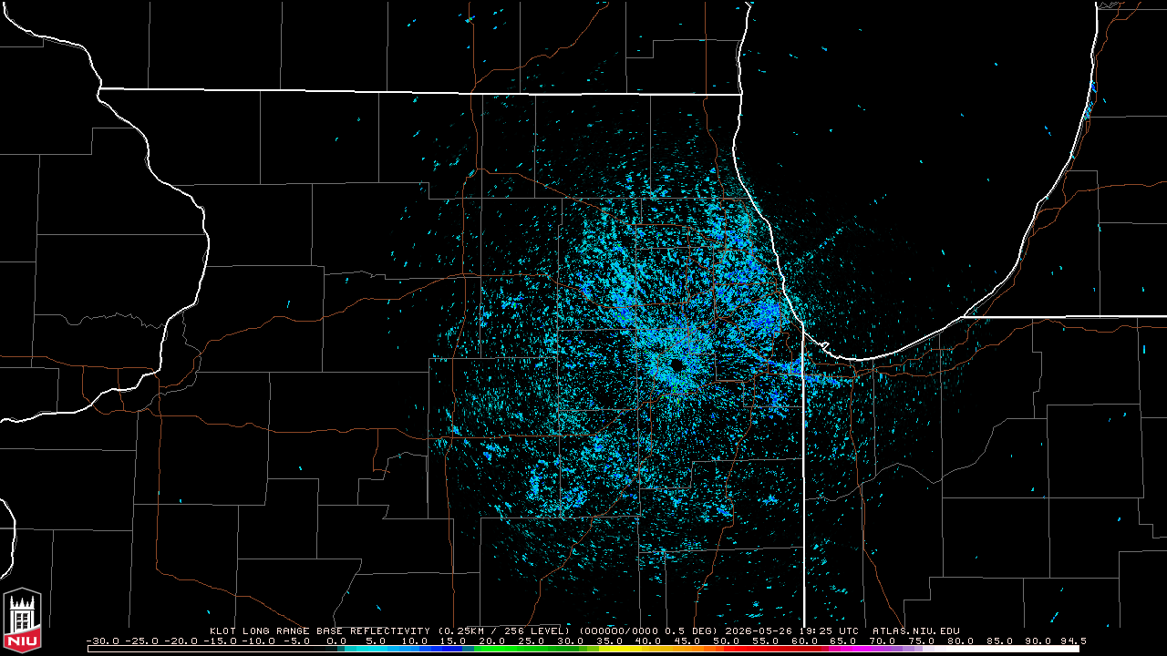Select the 50.0 dBZ red color on scale
1167x656 pixels.
point(725,649)
